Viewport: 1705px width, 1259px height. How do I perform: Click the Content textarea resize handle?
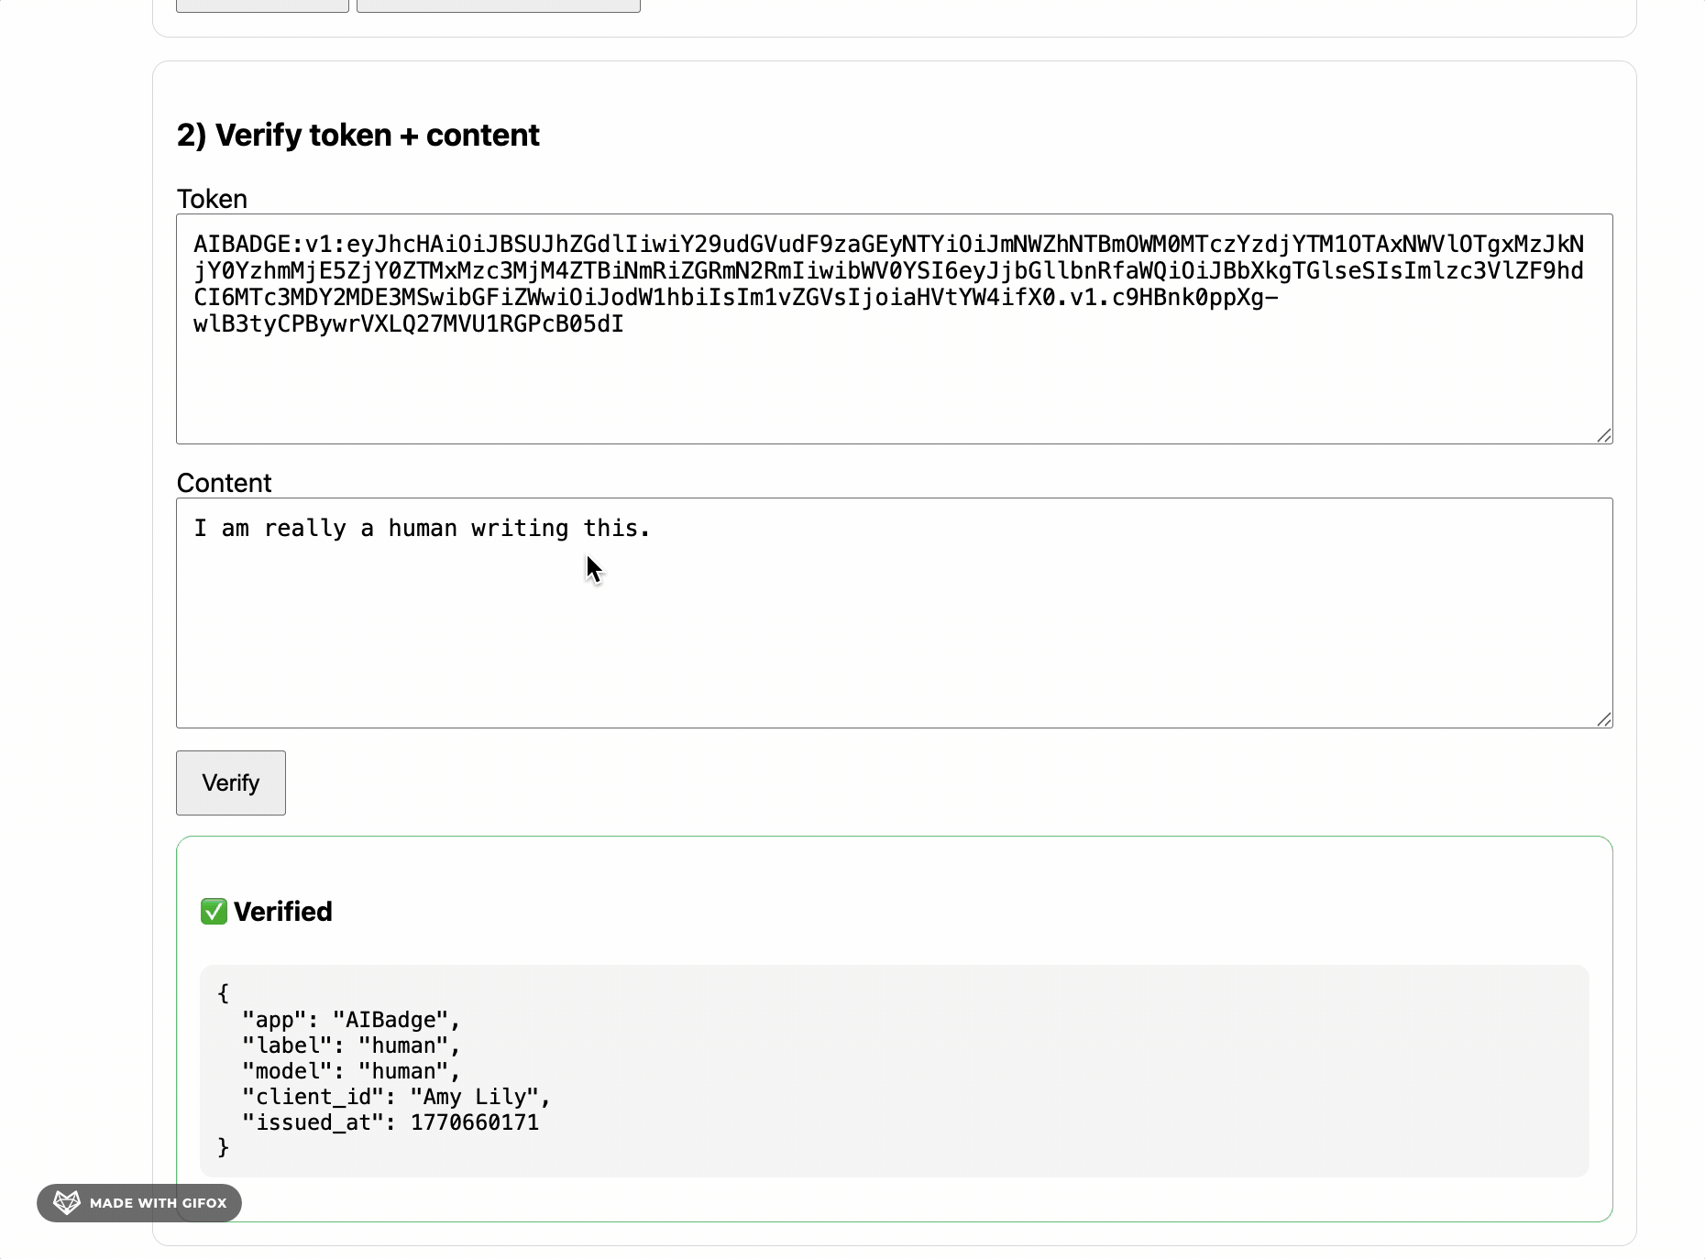[1604, 719]
